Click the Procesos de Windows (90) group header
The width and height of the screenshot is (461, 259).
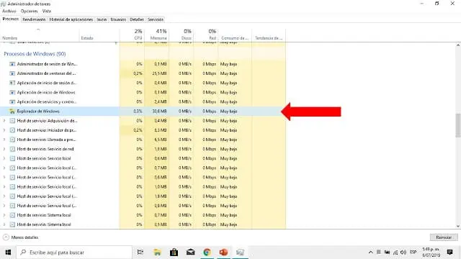35,54
